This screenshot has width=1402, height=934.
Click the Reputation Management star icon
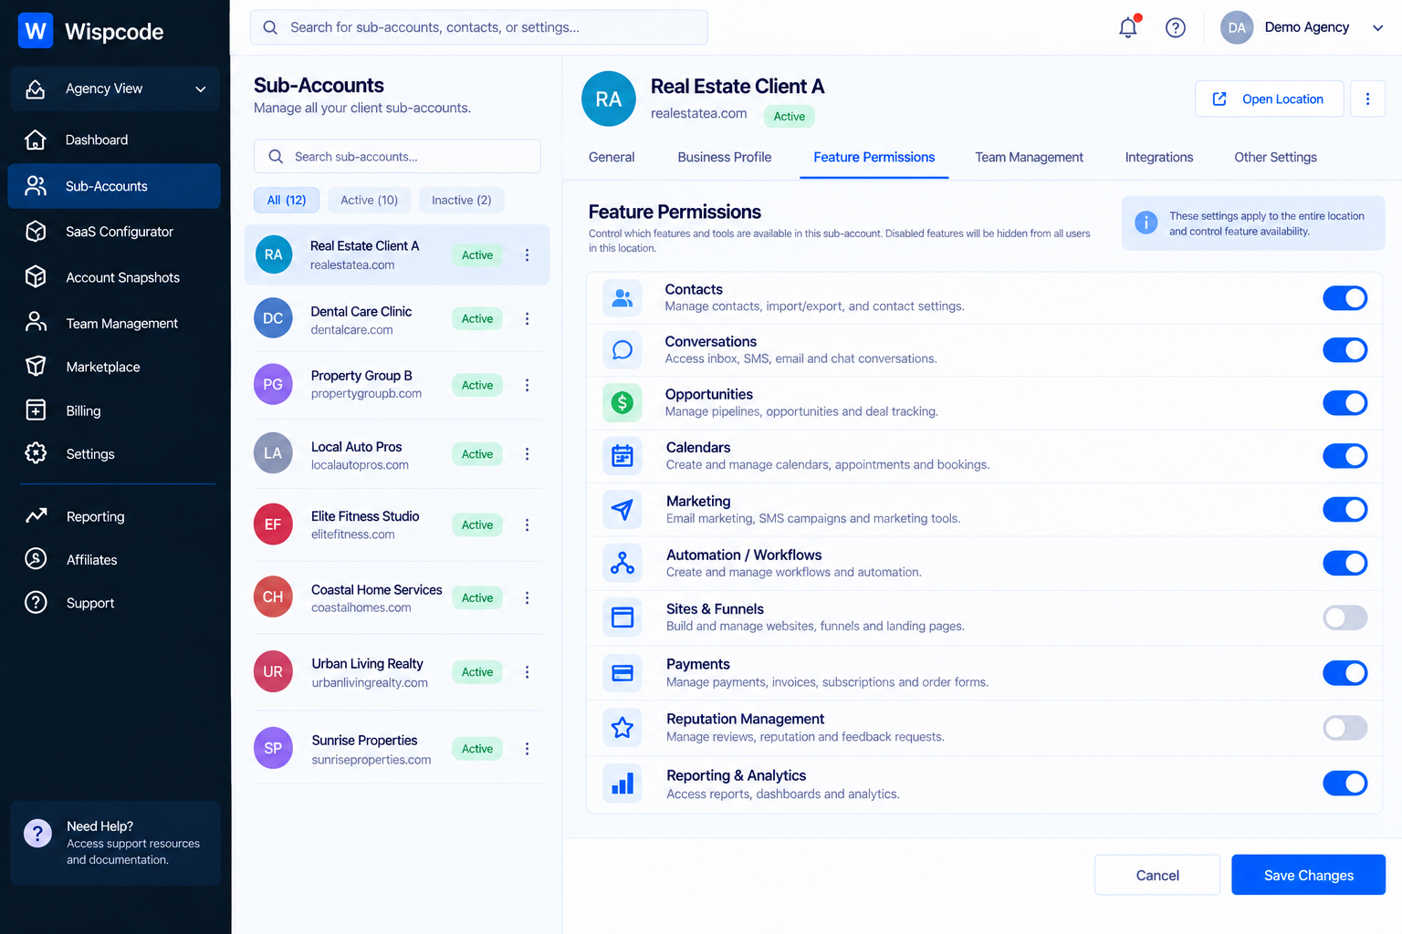623,728
